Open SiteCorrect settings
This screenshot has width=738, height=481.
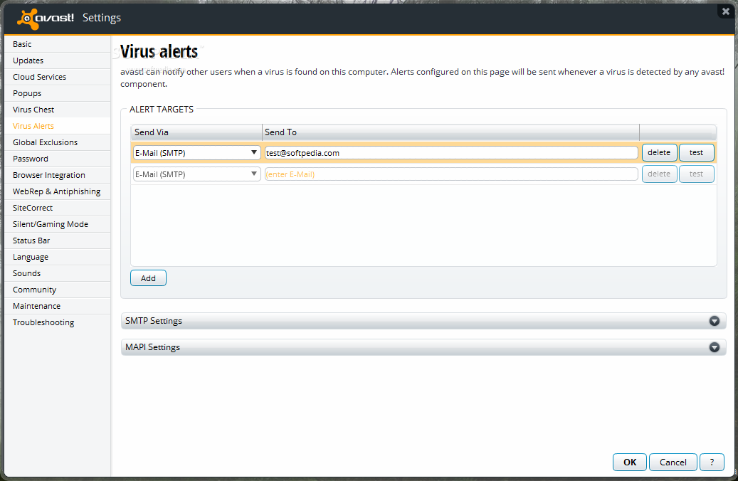click(x=58, y=208)
